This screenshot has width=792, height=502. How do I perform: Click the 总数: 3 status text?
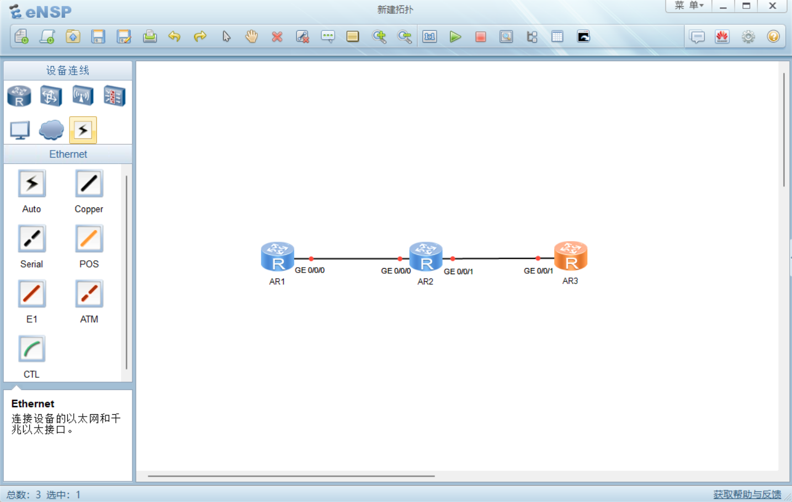(24, 495)
